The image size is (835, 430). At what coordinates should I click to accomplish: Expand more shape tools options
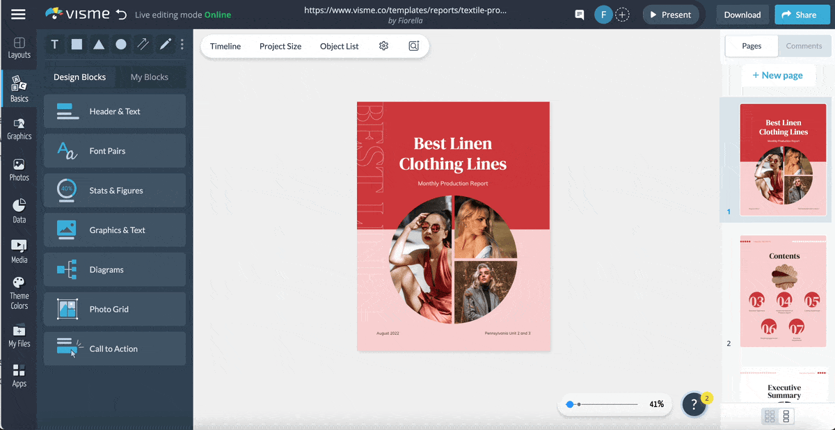point(182,45)
